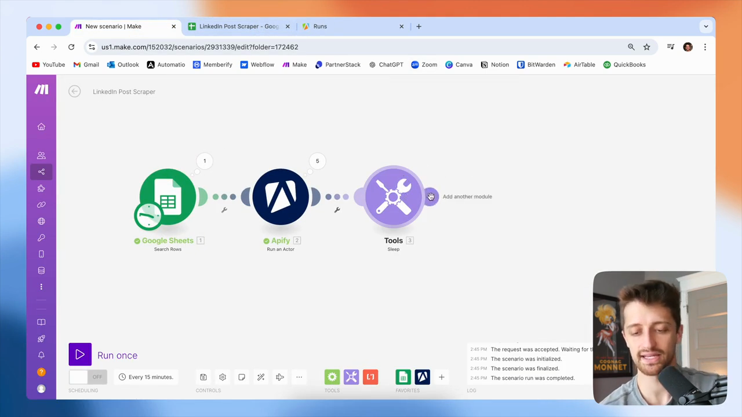Screen dimensions: 742x417
Task: Add a new favorite with plus button
Action: tap(441, 377)
